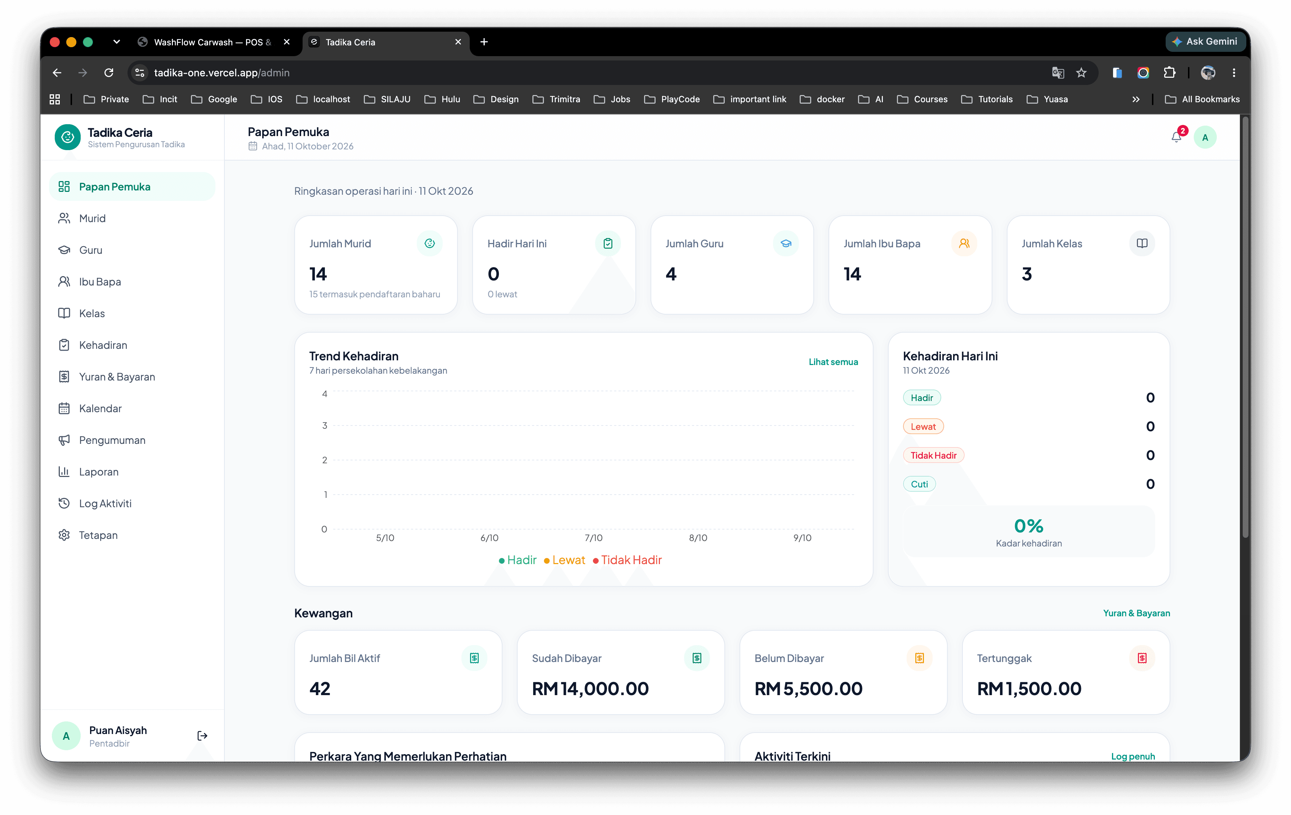Click the Tadika Ceria logo icon
The image size is (1291, 815).
pos(68,137)
